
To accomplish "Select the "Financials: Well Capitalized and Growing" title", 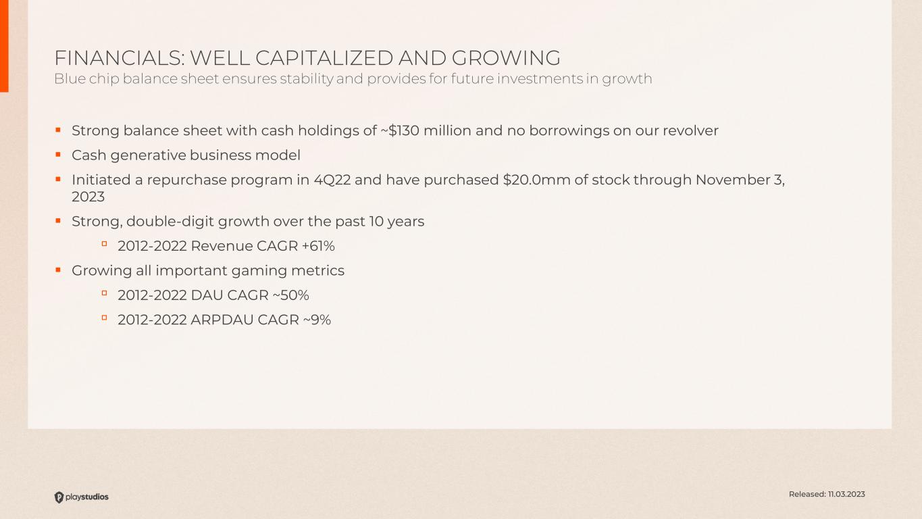I will click(x=307, y=58).
